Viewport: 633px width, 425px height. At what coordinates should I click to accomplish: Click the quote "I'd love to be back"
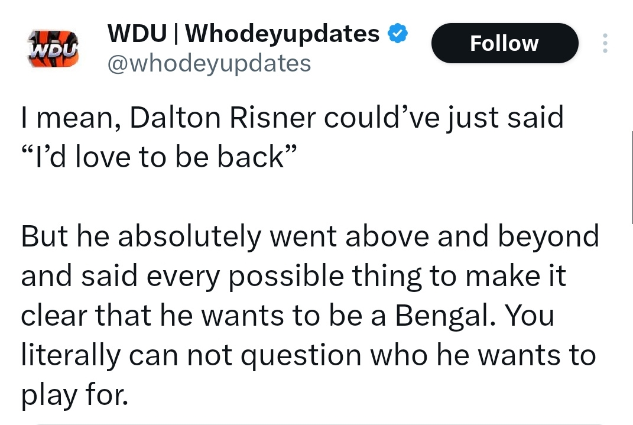[x=158, y=157]
